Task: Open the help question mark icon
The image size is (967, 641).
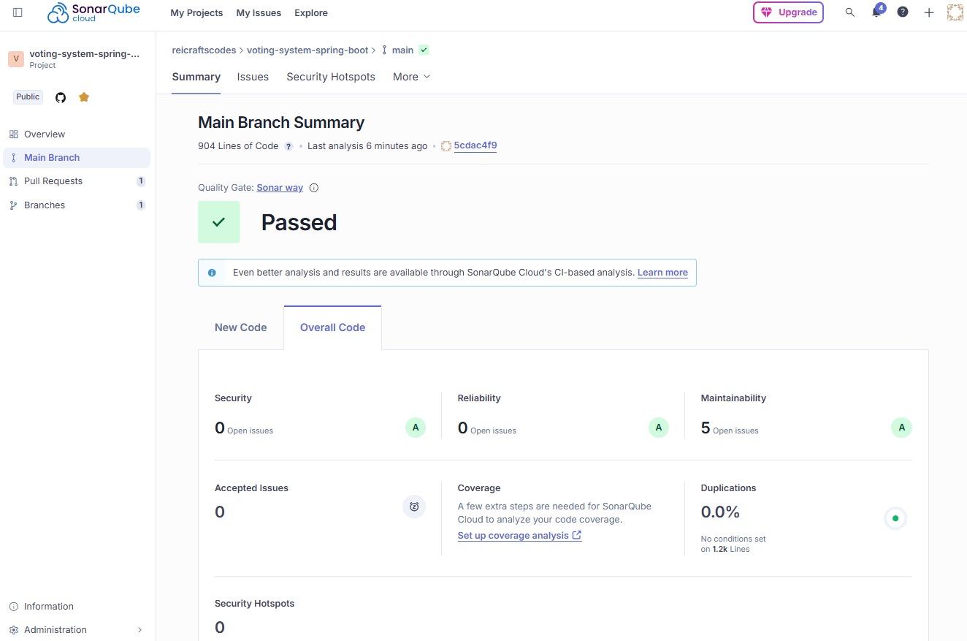Action: coord(903,12)
